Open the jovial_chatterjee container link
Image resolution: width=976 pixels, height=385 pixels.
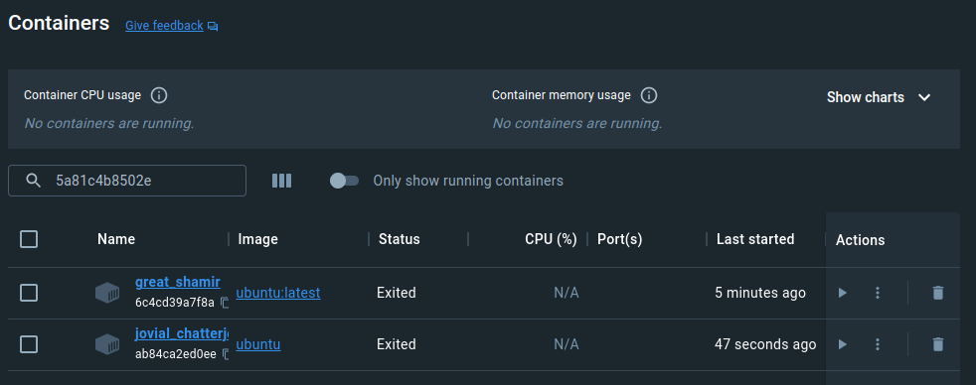(x=182, y=334)
